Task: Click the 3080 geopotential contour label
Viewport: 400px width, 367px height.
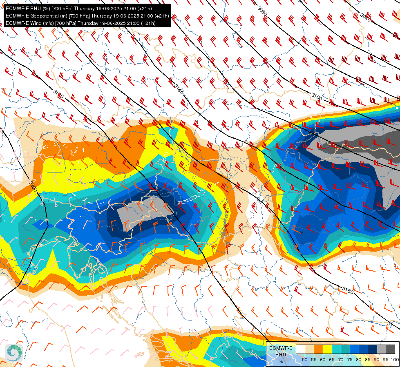Action: (262, 11)
